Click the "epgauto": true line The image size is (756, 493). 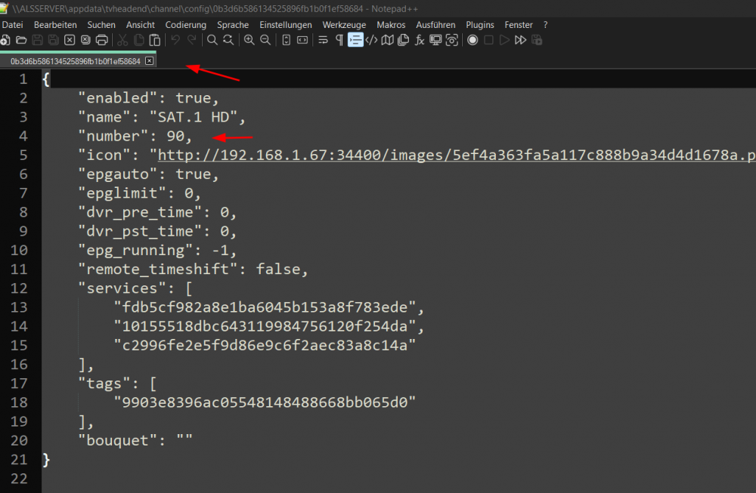tap(148, 174)
